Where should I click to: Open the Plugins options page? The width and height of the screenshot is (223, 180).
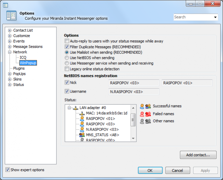[19, 68]
